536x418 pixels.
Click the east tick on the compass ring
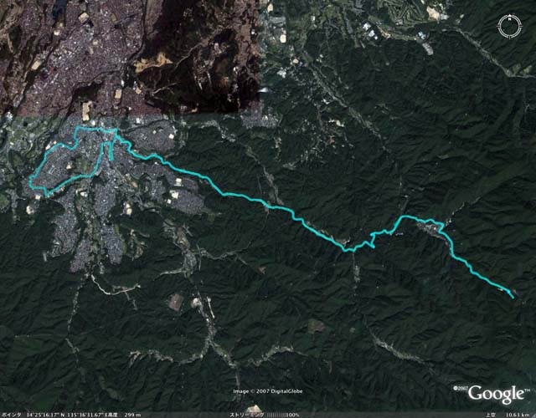520,27
